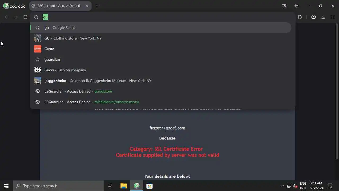Open a new tab with plus button
Image resolution: width=339 pixels, height=191 pixels.
coord(97,6)
